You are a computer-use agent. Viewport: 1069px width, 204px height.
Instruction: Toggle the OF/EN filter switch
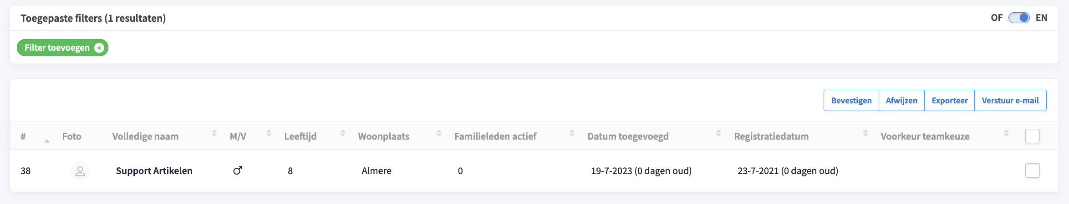[x=1019, y=18]
